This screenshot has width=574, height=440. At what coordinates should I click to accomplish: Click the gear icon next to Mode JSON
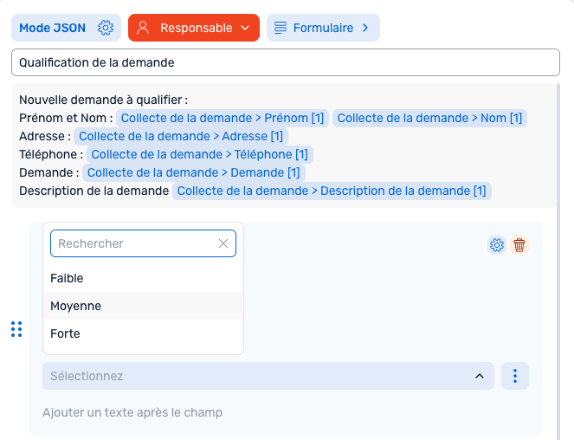coord(106,28)
